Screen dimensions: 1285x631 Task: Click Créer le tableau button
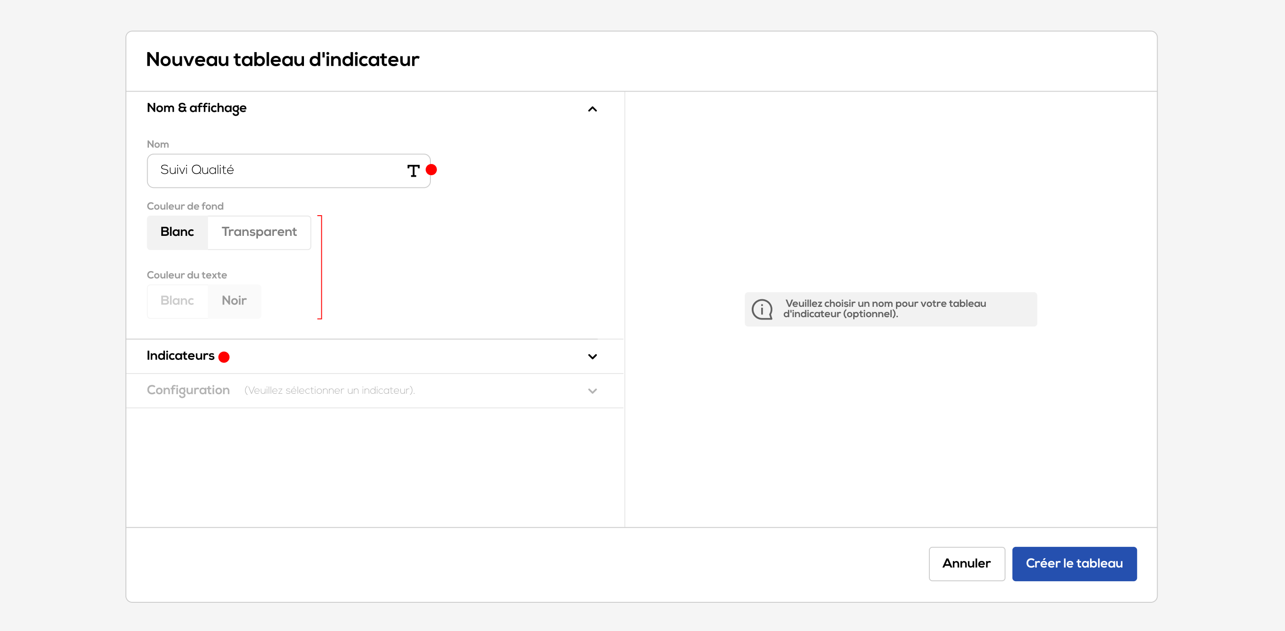[x=1074, y=563]
